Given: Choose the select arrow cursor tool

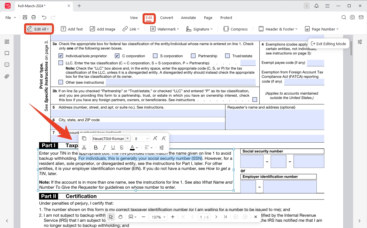Looking at the screenshot, I should 111,217.
